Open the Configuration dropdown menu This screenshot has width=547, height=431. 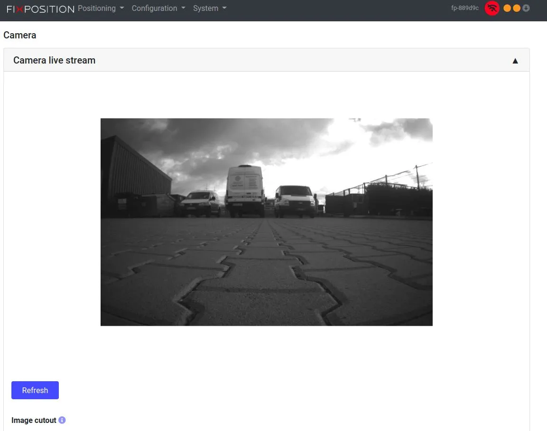[x=158, y=9]
